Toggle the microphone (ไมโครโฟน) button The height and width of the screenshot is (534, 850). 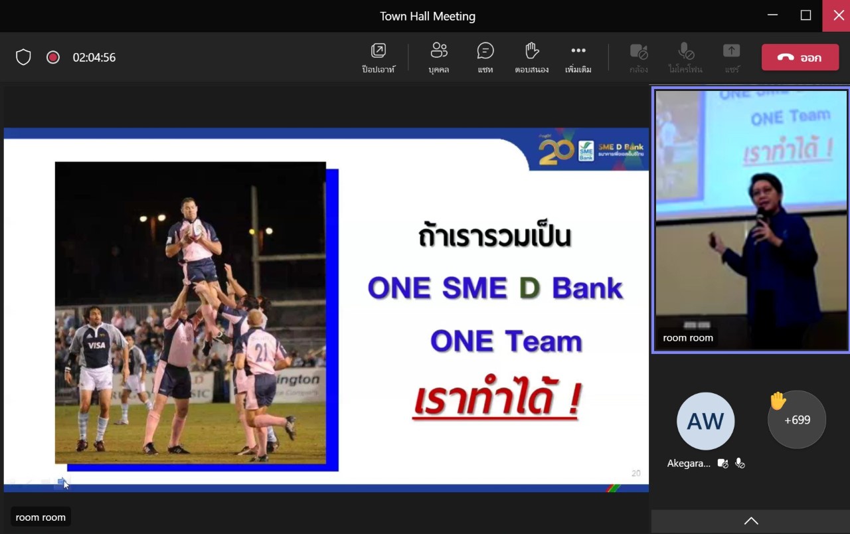point(685,57)
